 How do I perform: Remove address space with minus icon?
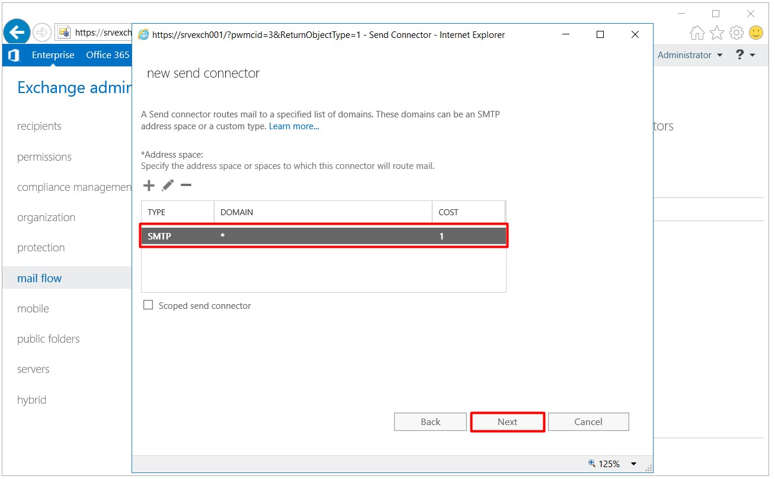pyautogui.click(x=186, y=186)
